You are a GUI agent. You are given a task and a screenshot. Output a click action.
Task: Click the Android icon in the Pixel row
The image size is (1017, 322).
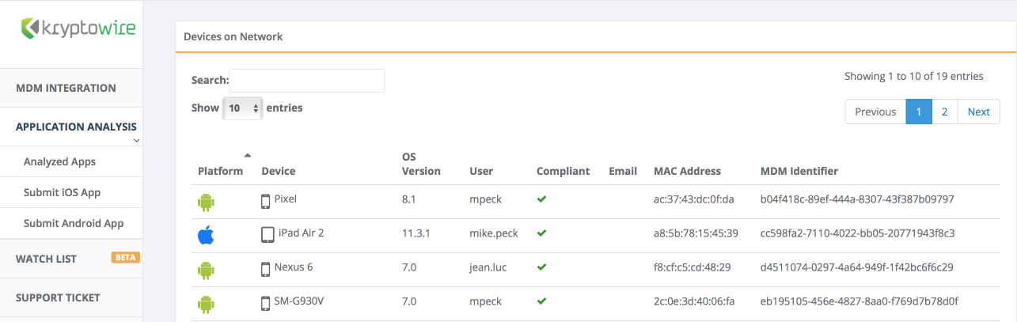[x=206, y=203]
